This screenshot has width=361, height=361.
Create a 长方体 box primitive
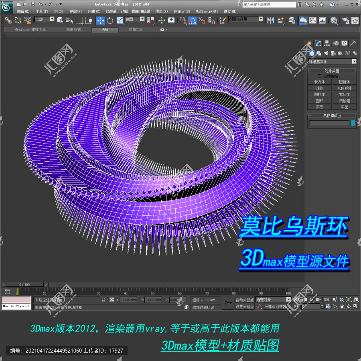(x=319, y=82)
